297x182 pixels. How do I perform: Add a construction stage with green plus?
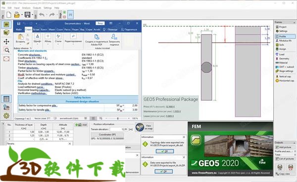tap(64, 12)
